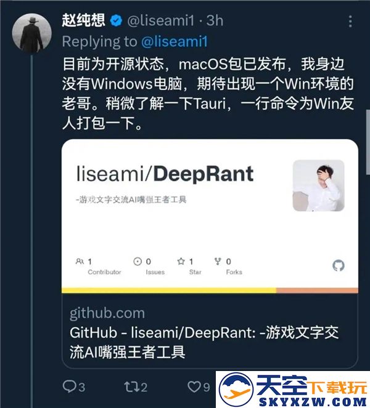
Task: Like the tweet with heart icon
Action: click(194, 386)
